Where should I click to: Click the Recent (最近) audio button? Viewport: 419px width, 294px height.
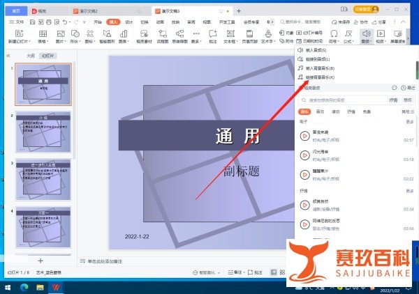coord(408,88)
